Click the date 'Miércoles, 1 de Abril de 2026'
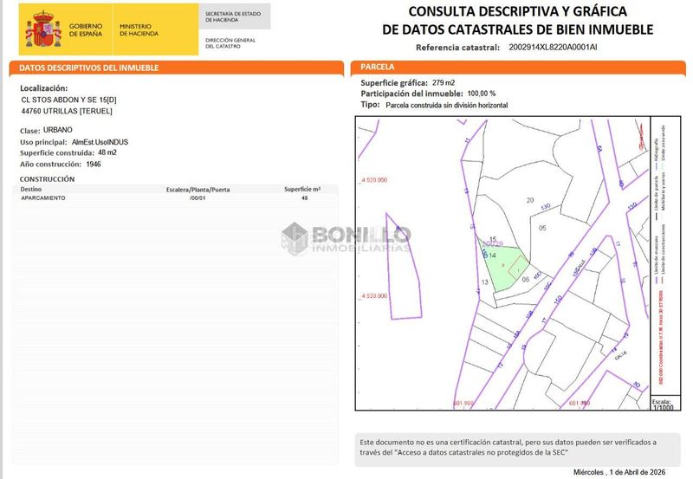The width and height of the screenshot is (693, 479). pos(619,472)
